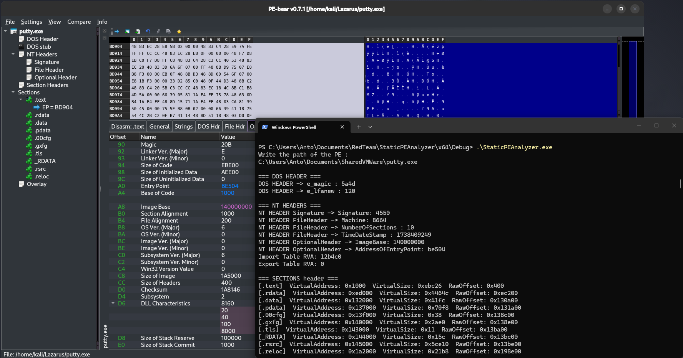Open a new tab with the plus button
The height and width of the screenshot is (358, 683).
tap(358, 127)
